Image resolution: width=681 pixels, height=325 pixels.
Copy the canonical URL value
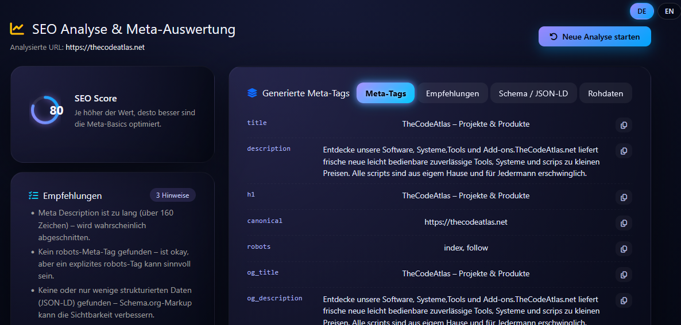[624, 223]
